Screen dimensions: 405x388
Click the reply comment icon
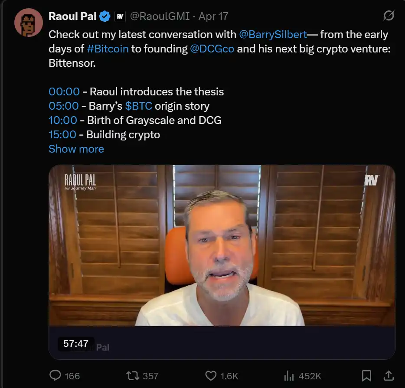pos(55,375)
